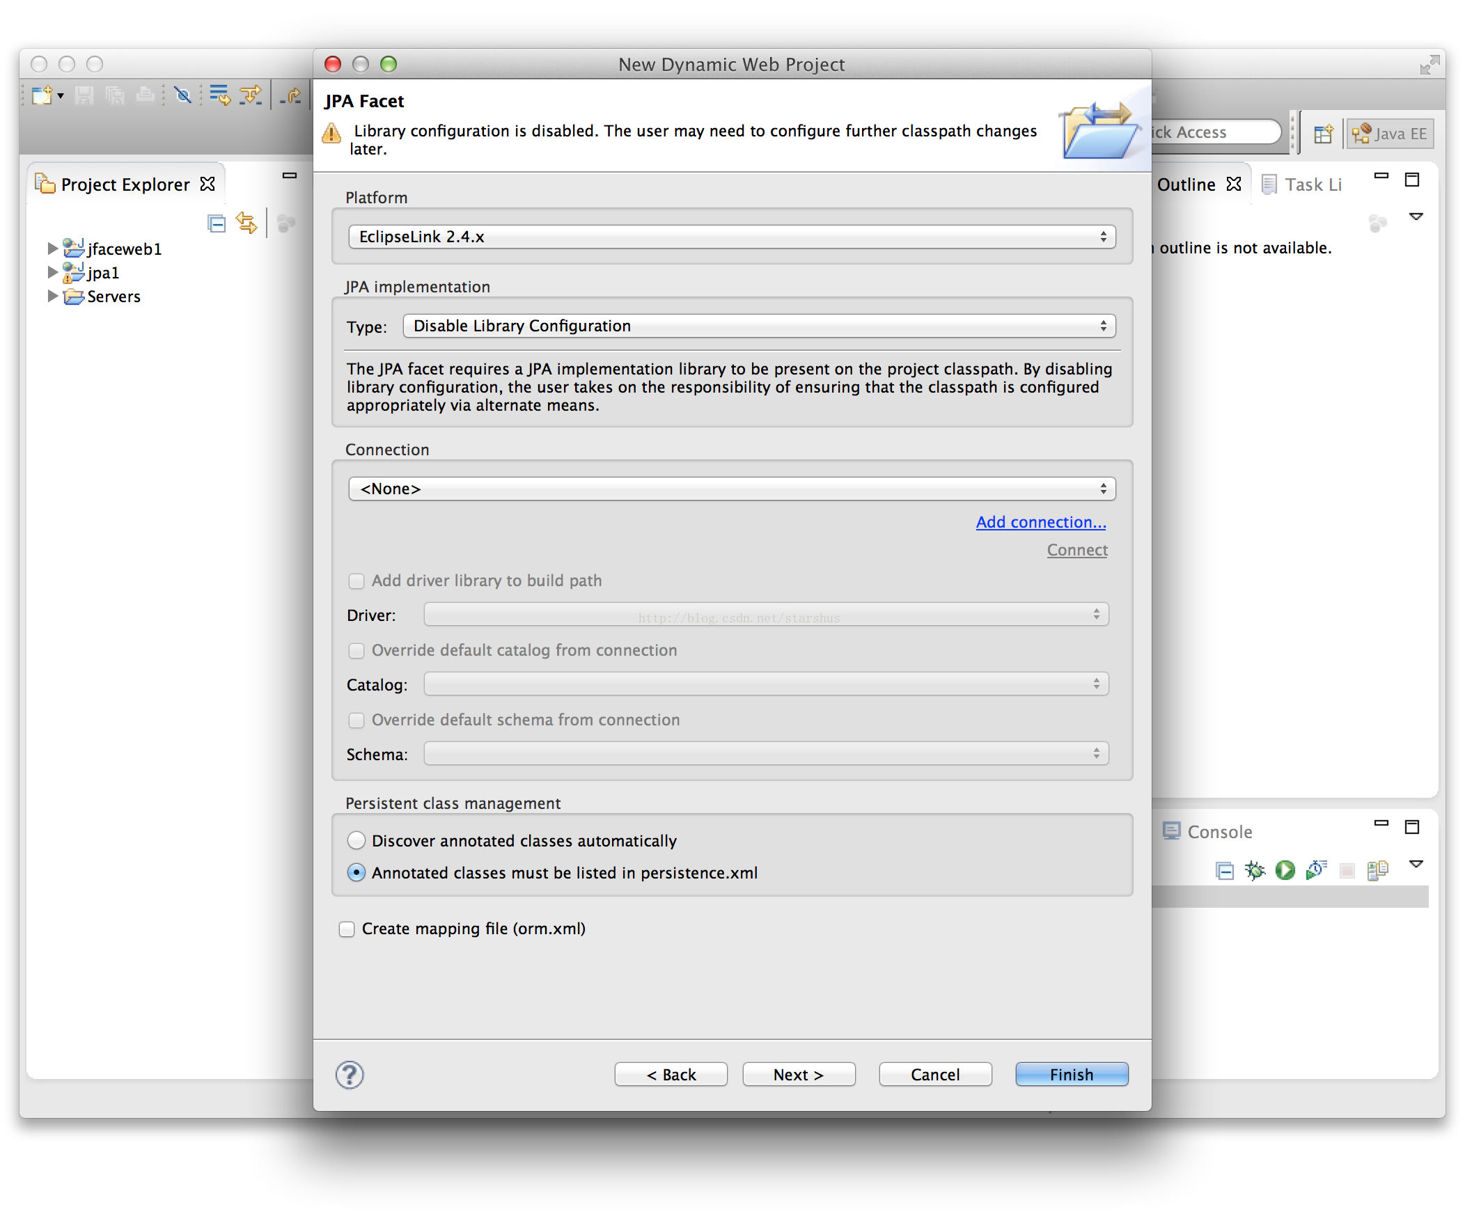Open the New wizard dropdown arrow in toolbar
Screen dimensions: 1465x1221
61,95
